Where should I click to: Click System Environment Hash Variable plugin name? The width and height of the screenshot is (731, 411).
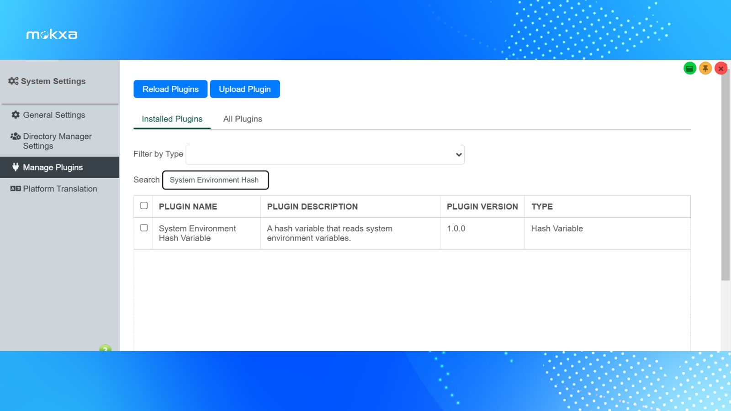pos(197,233)
